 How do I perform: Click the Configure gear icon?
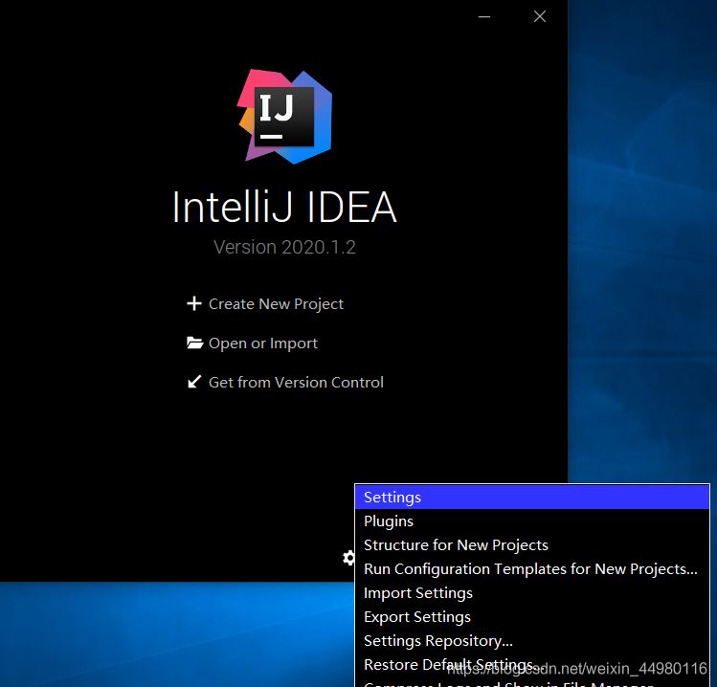point(348,558)
